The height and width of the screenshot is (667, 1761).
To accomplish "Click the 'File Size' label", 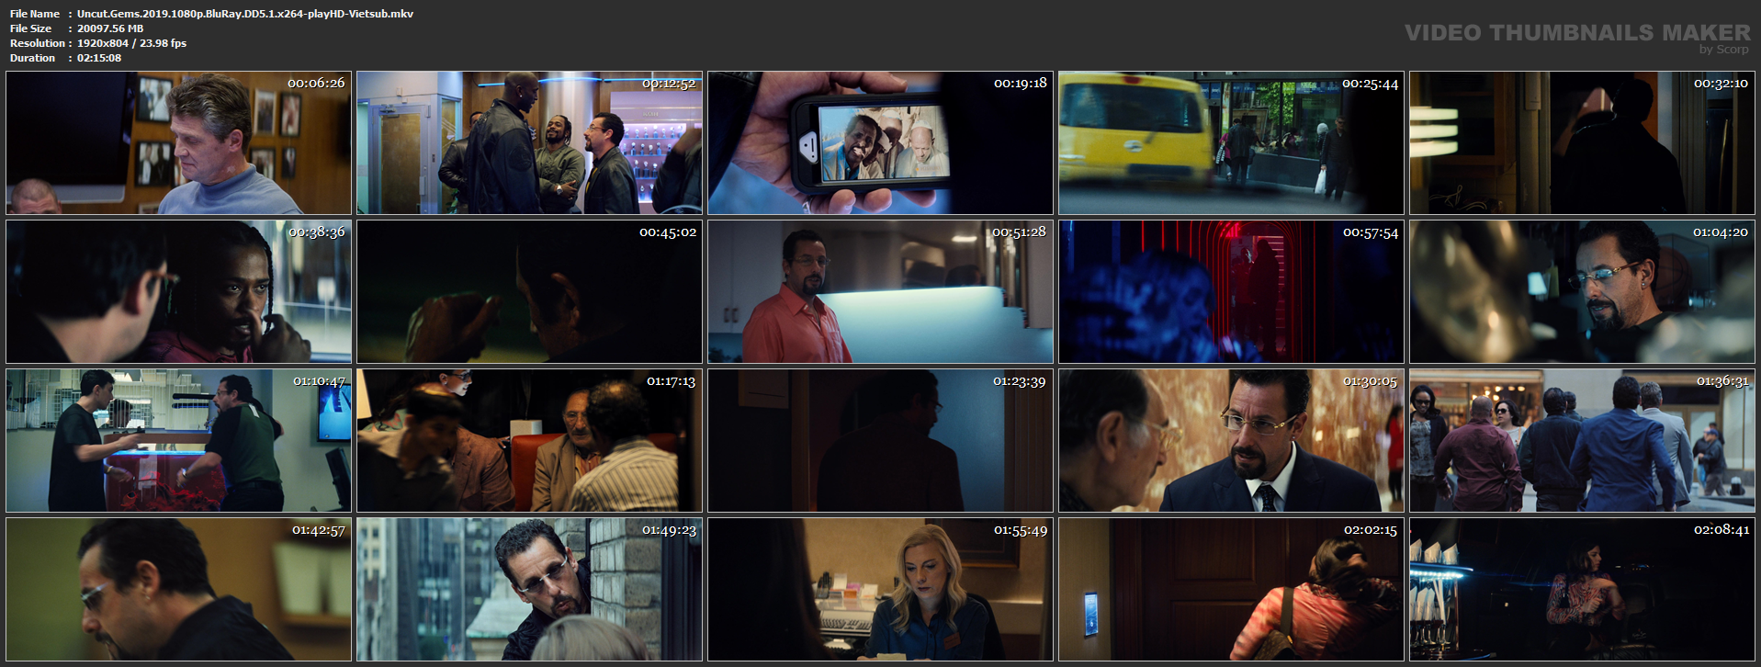I will [x=31, y=28].
